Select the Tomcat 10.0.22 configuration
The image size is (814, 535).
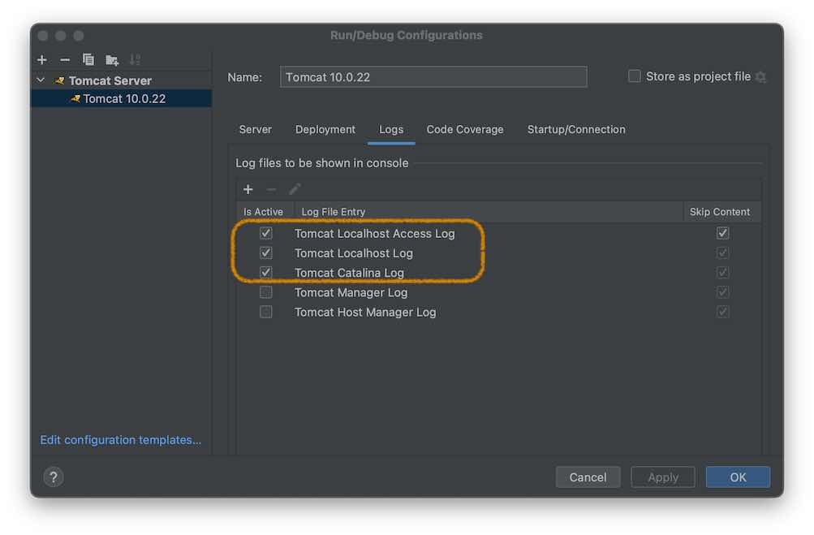[122, 99]
